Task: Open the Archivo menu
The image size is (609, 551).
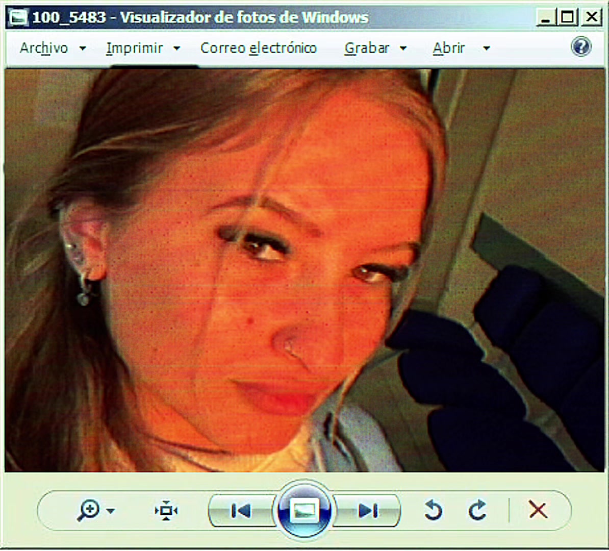Action: tap(44, 48)
